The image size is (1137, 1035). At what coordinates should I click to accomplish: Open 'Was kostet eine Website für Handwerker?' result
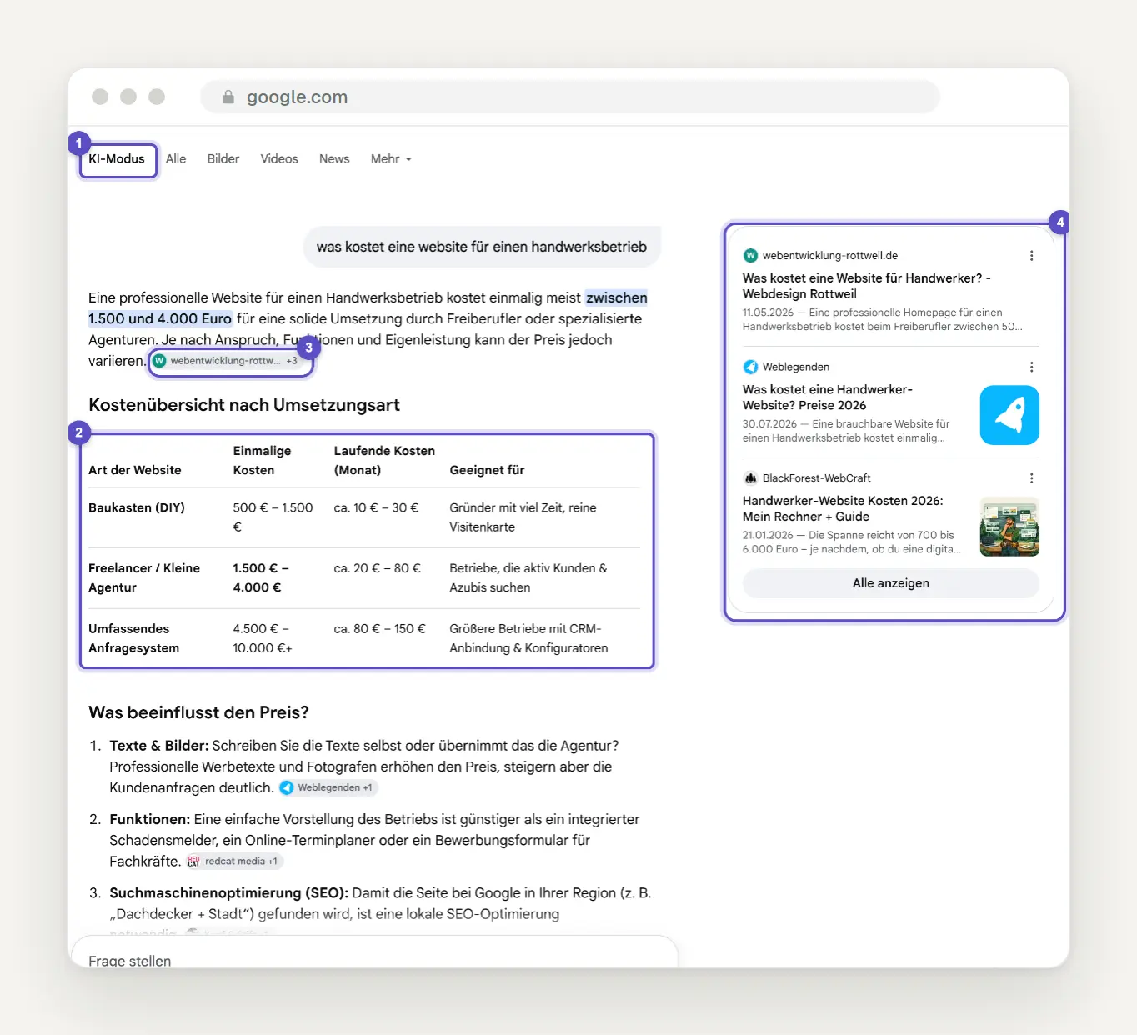[867, 286]
